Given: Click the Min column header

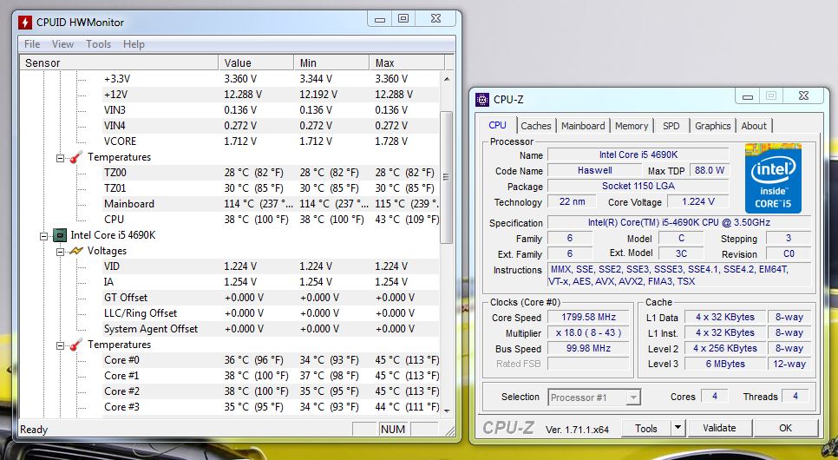Looking at the screenshot, I should pos(331,62).
